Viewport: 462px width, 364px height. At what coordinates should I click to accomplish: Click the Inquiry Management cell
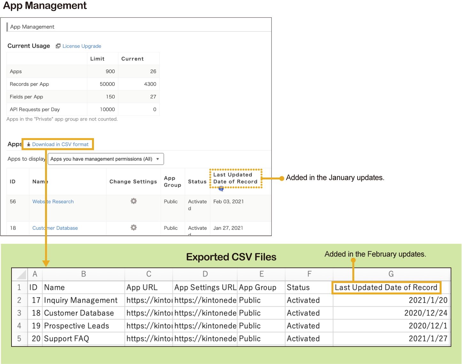81,300
